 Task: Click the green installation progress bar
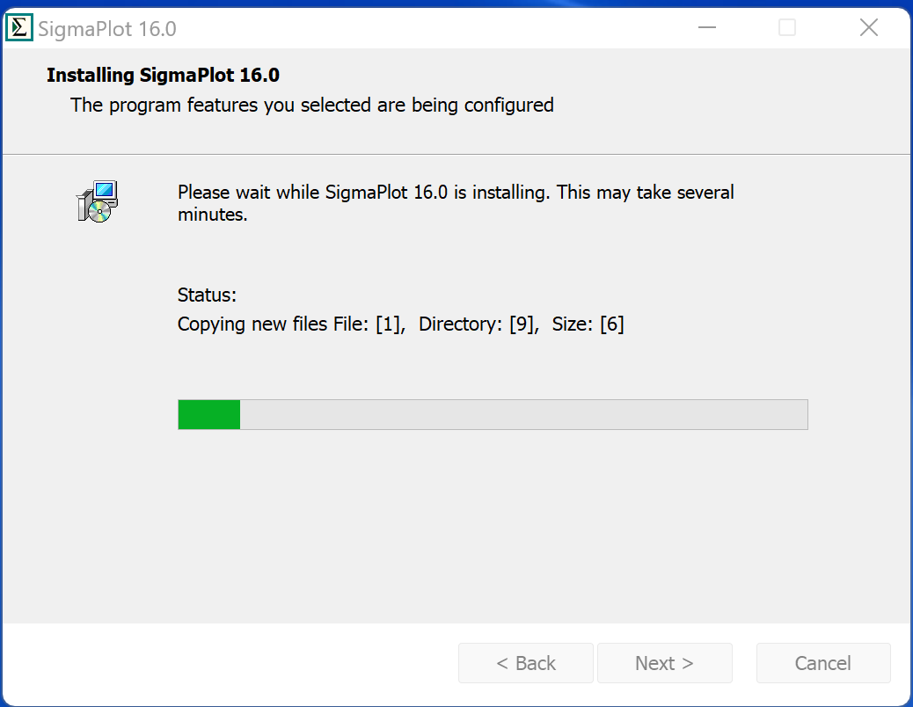point(493,414)
